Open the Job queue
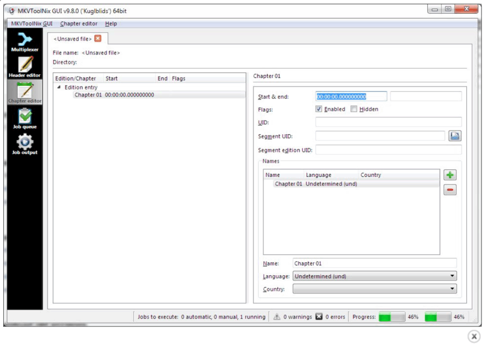 click(24, 117)
